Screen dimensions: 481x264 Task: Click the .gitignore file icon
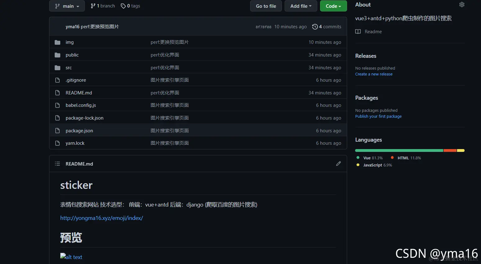pos(57,80)
